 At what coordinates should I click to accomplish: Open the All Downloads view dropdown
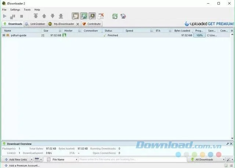point(206,160)
